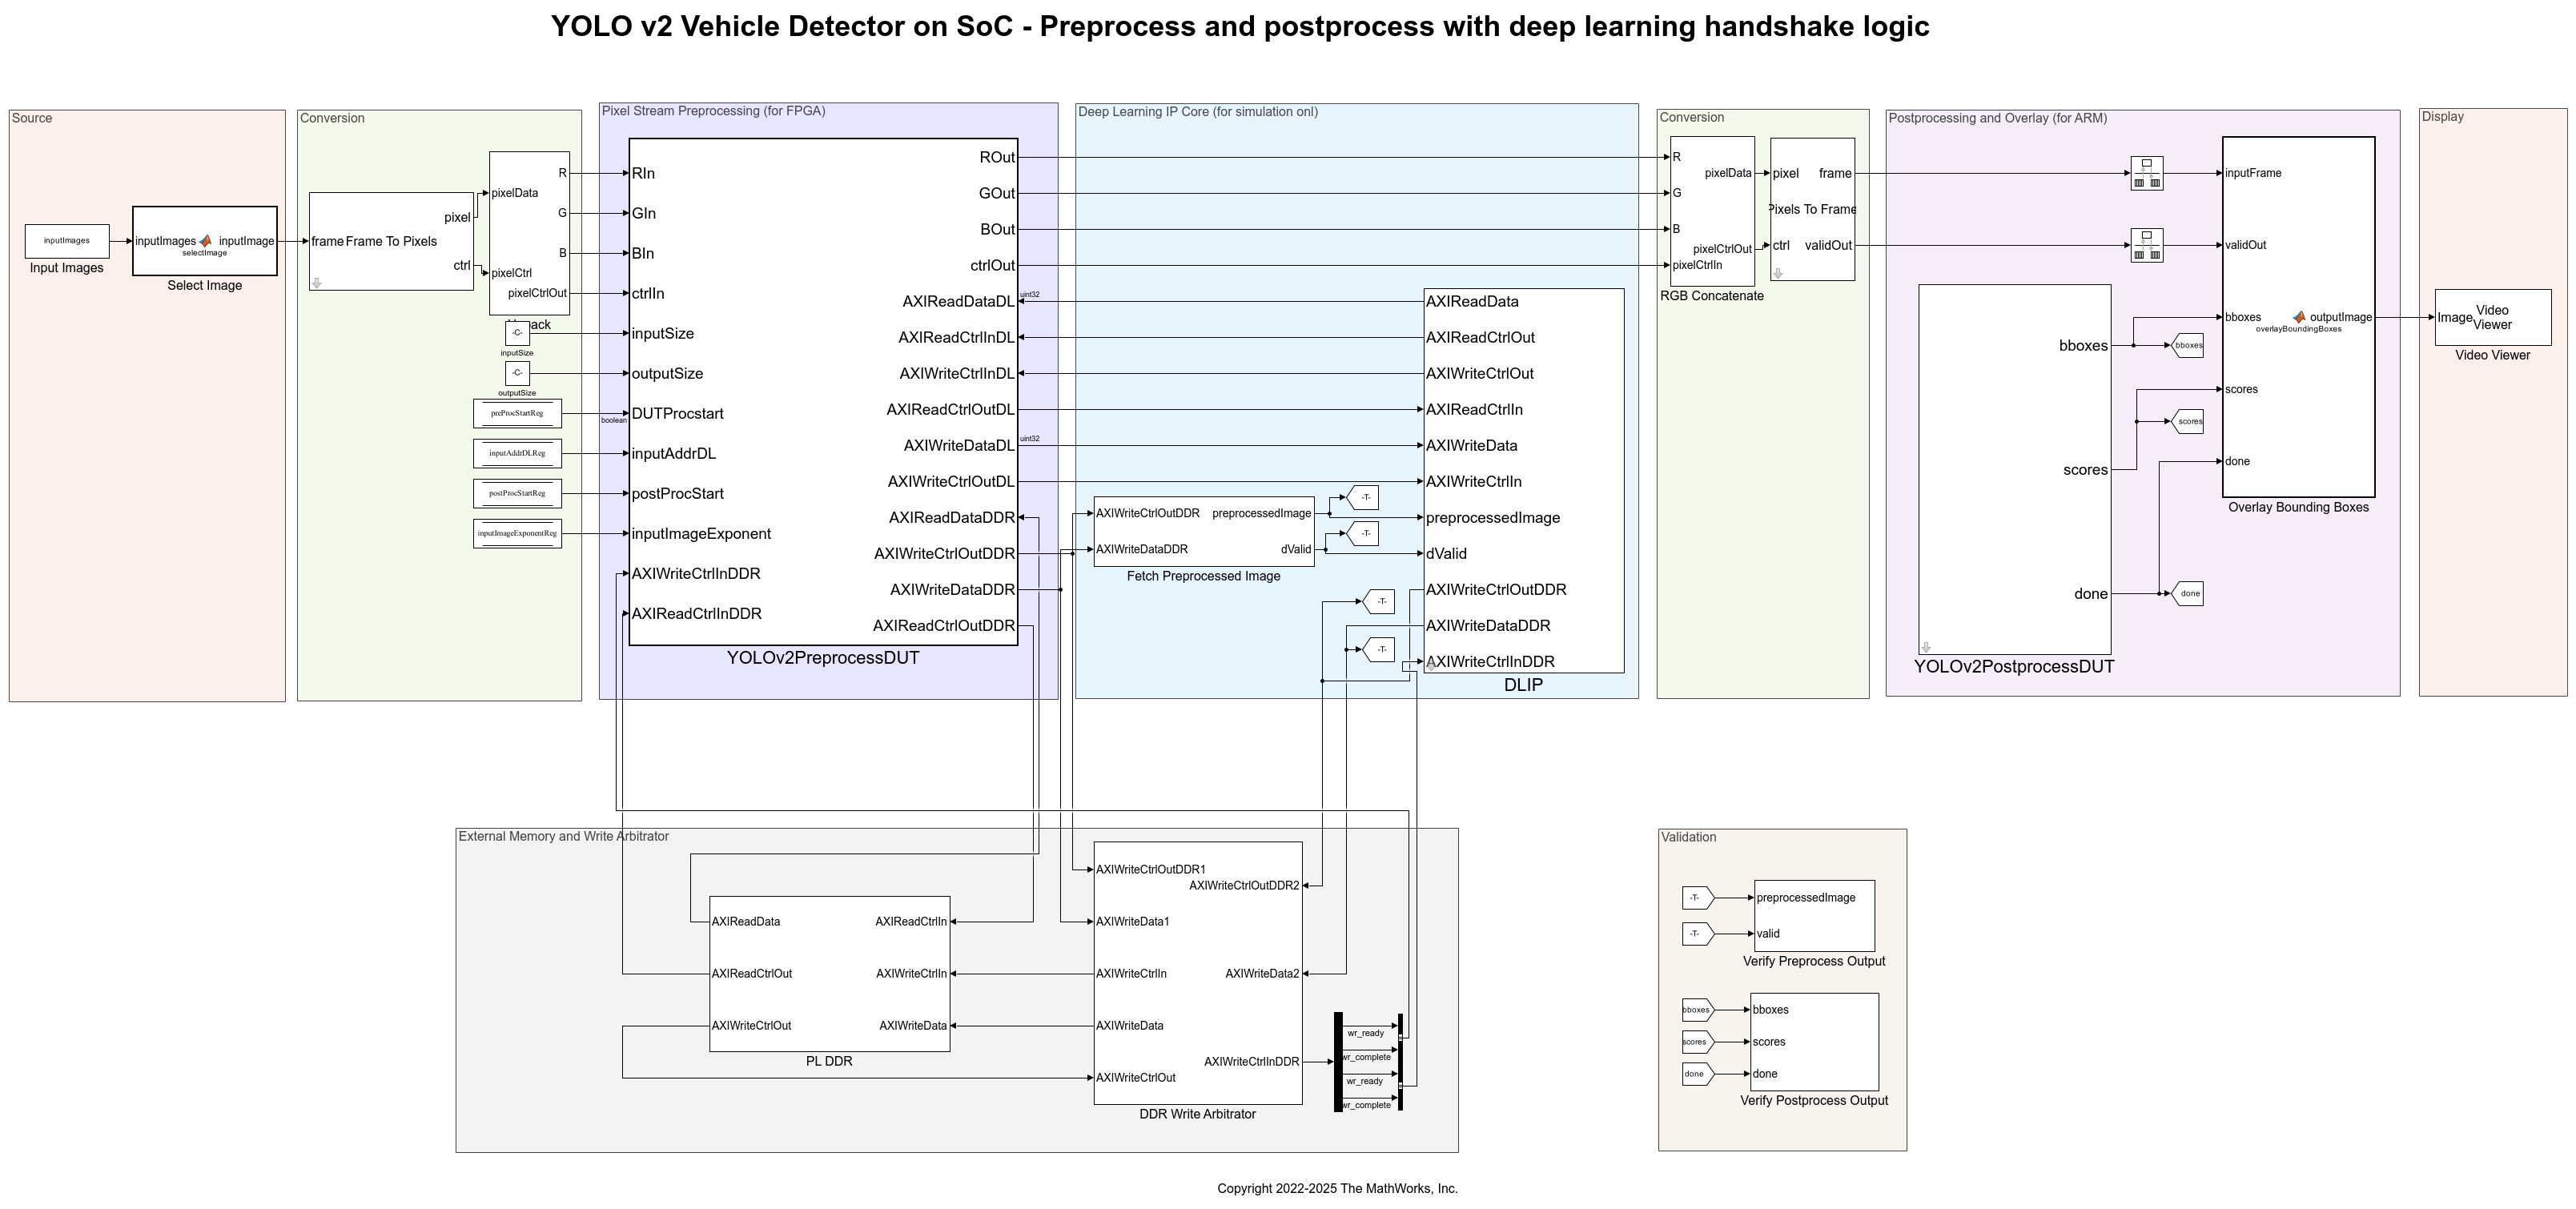Select the MATLAB function icon on Select Image block
The image size is (2576, 1209).
[207, 240]
